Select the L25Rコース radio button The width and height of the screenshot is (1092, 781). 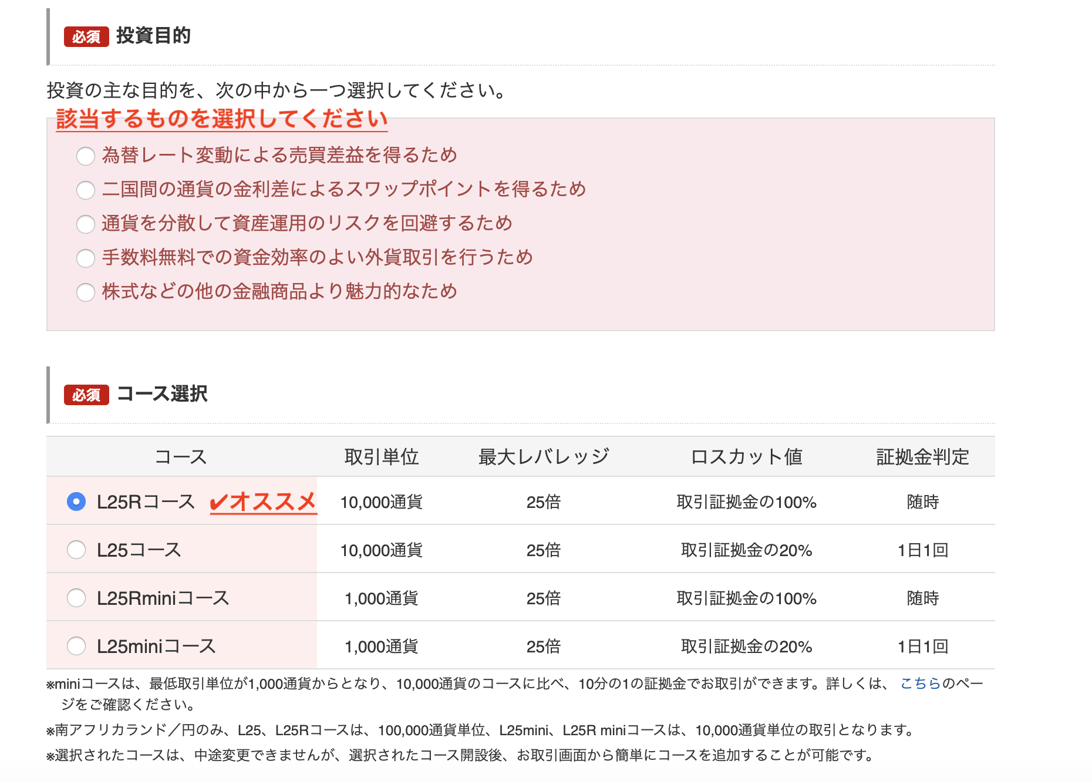coord(76,501)
